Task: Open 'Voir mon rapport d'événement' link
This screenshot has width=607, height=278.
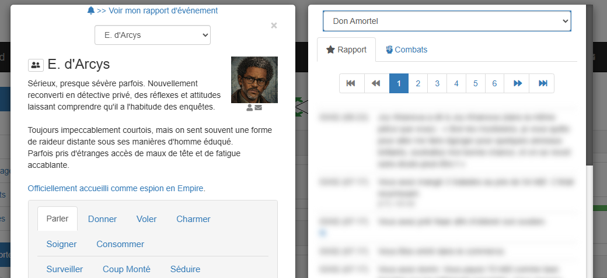Action: coord(152,10)
